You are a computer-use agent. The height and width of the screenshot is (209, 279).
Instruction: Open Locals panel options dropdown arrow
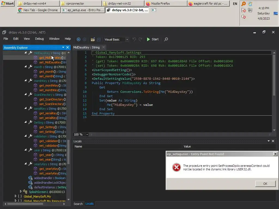tap(268, 141)
